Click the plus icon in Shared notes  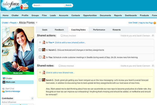[x=40, y=72]
